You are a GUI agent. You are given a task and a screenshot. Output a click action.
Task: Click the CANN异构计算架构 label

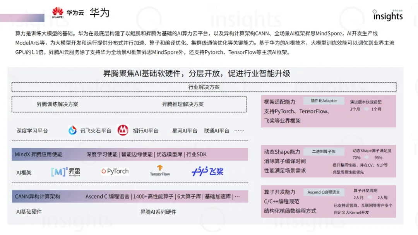[x=38, y=197]
